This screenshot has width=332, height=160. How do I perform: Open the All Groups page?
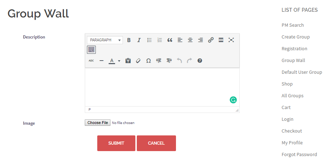click(x=292, y=96)
